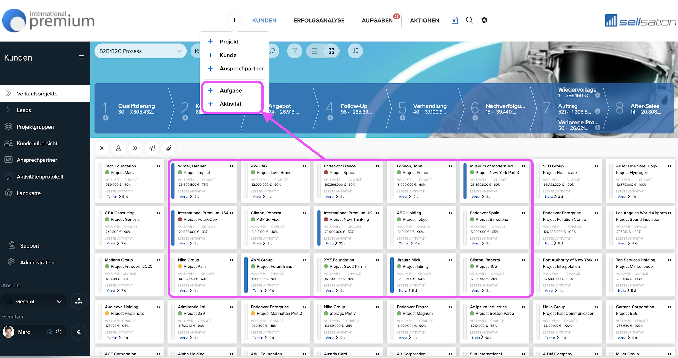
Task: Select the AWG AG card selection bar
Action: [246, 181]
